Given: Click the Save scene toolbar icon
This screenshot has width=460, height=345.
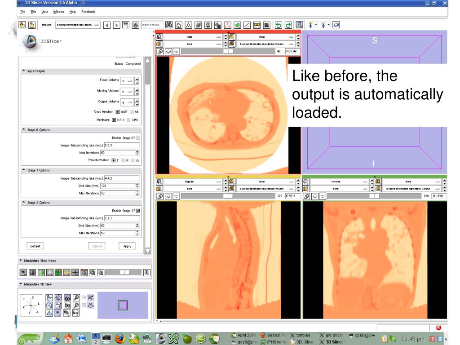Looking at the screenshot, I should [x=32, y=25].
